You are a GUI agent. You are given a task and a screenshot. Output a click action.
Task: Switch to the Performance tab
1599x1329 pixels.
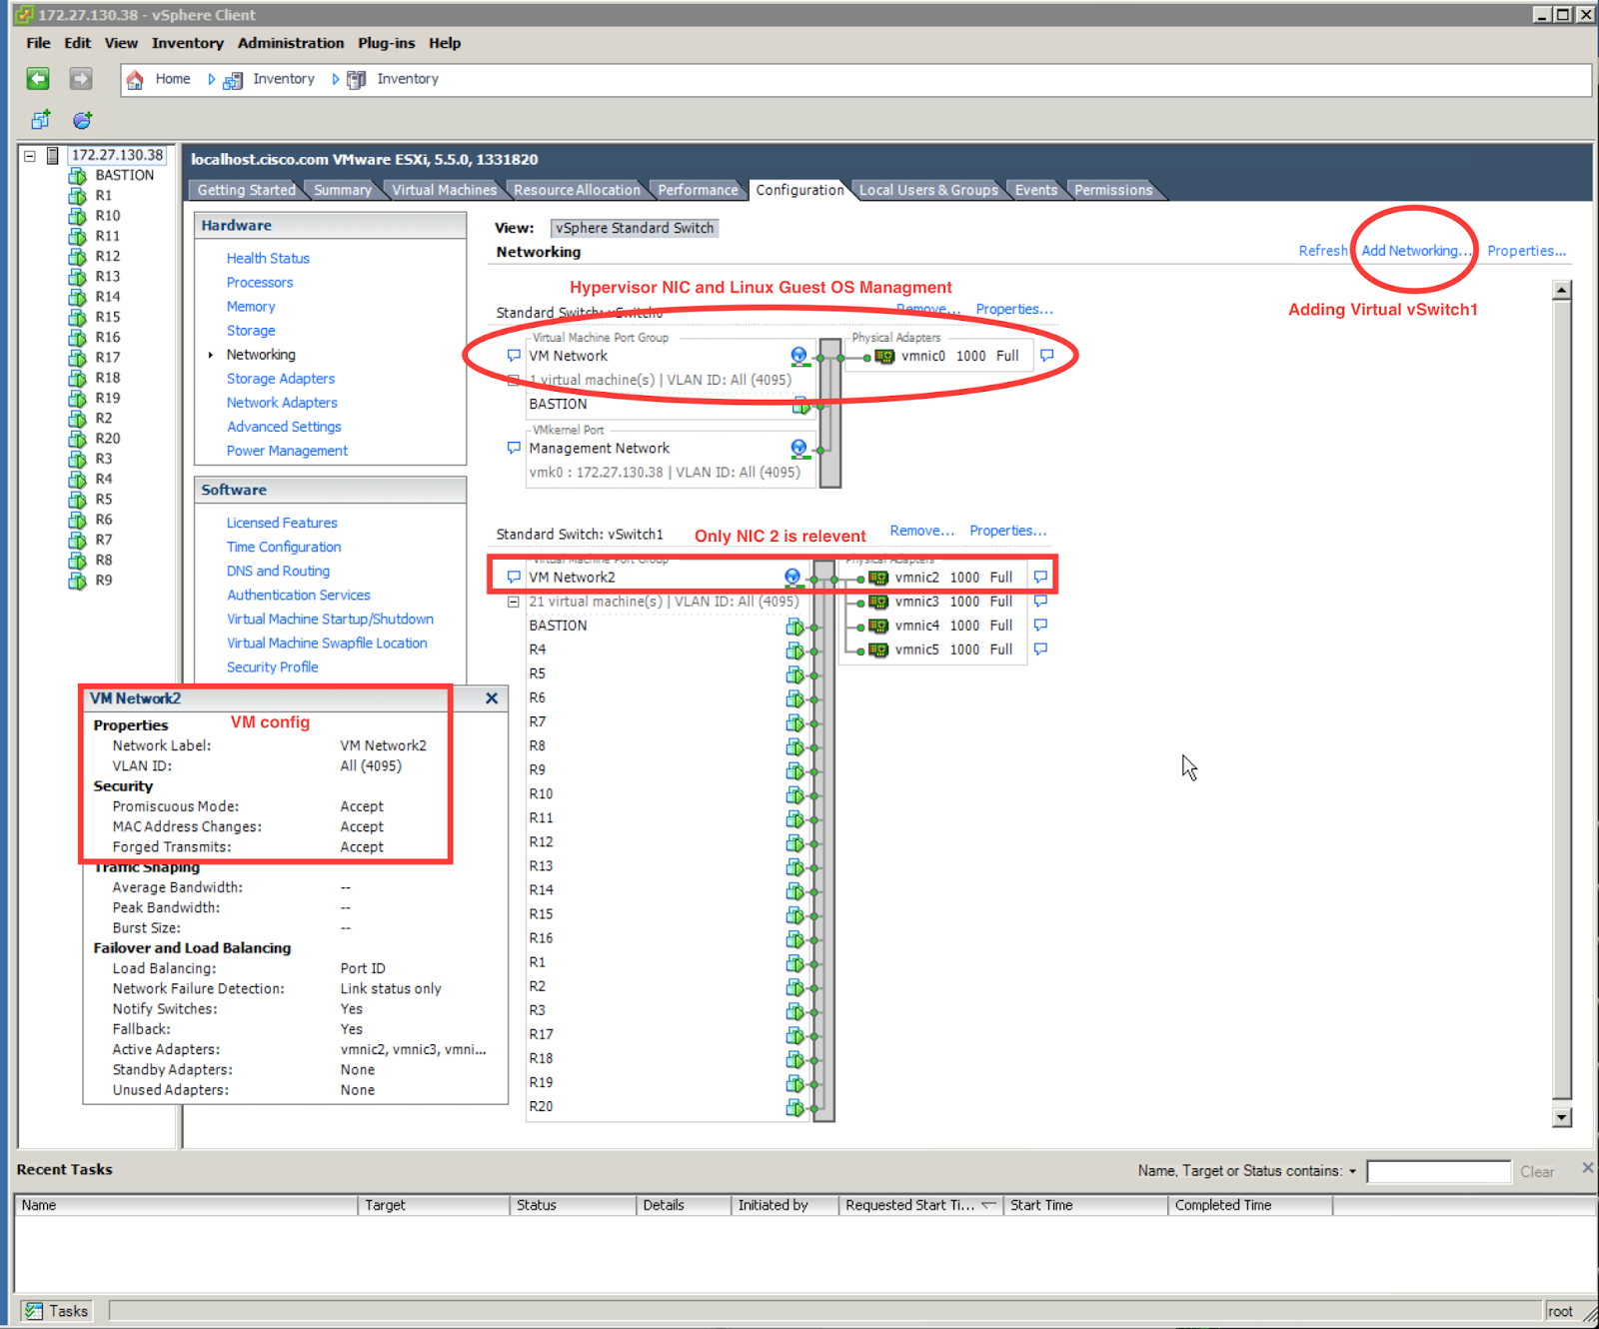(698, 190)
